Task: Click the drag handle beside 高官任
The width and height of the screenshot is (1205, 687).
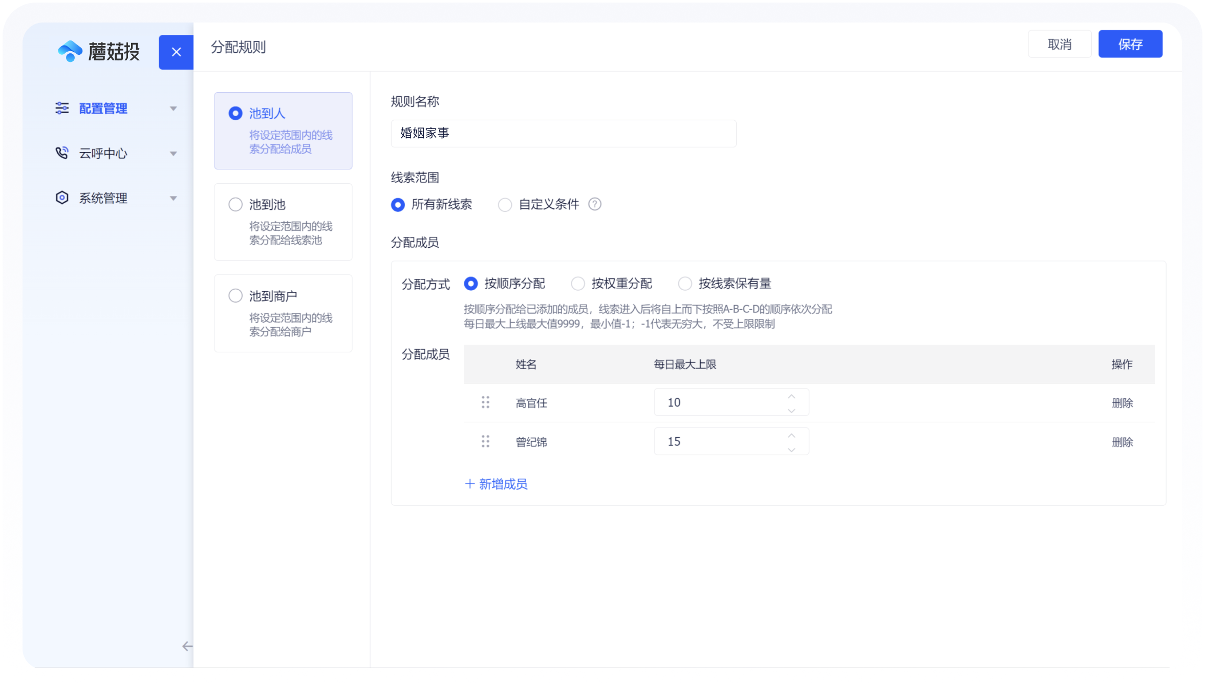Action: coord(485,403)
